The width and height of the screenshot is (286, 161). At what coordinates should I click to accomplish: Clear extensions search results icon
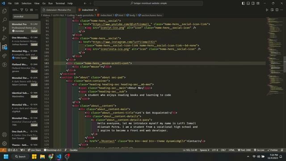click(31, 10)
